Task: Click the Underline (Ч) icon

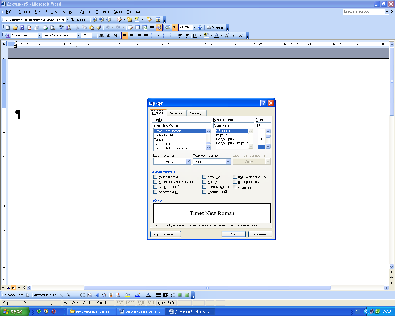Action: [x=115, y=35]
